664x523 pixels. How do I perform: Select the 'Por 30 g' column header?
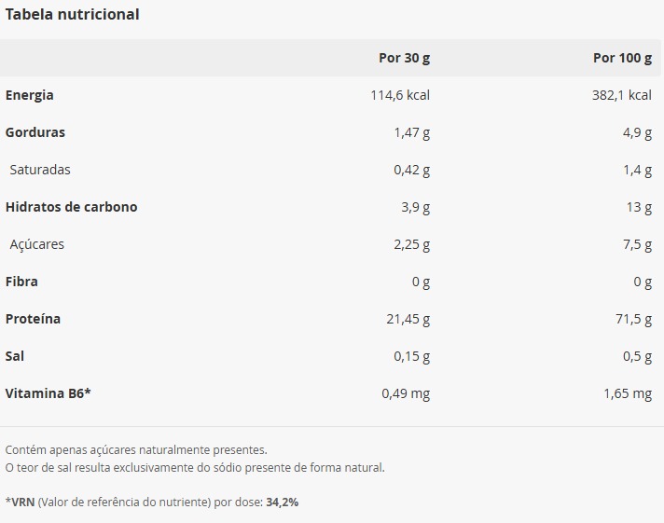(404, 58)
